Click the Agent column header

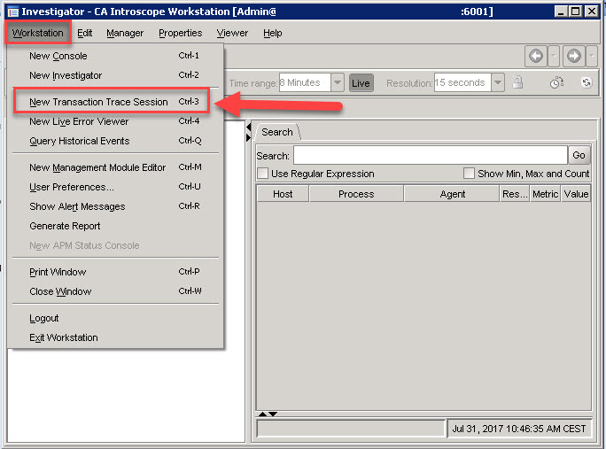click(452, 194)
